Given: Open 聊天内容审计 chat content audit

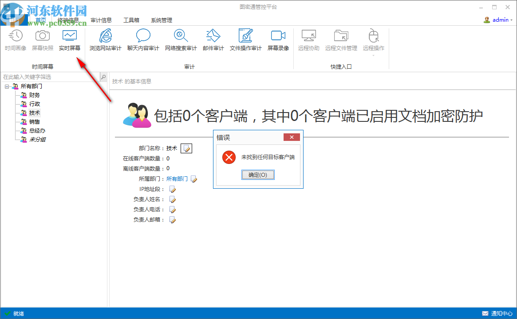Looking at the screenshot, I should click(143, 40).
